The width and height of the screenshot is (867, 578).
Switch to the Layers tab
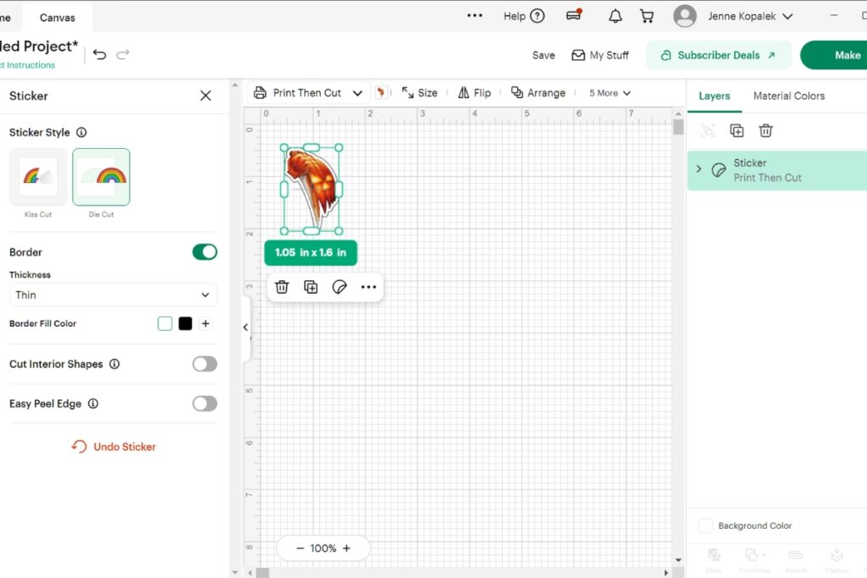(x=715, y=96)
